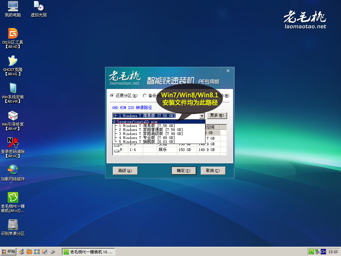Image resolution: width=341 pixels, height=256 pixels.
Task: Click the 取消(C) button
Action: [213, 171]
